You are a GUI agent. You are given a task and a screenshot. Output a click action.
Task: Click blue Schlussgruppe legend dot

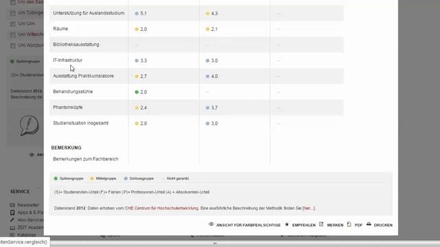coord(126,178)
